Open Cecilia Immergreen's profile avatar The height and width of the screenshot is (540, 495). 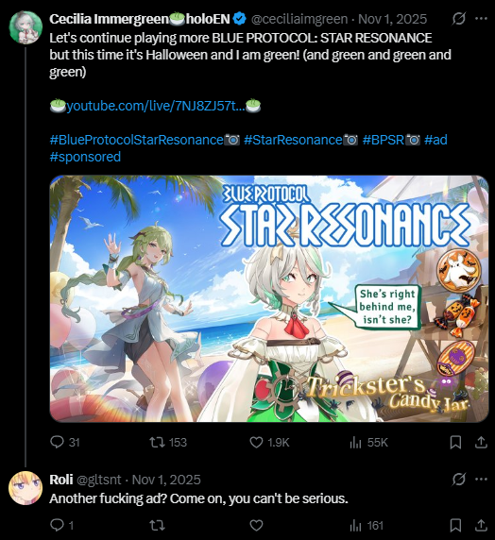click(26, 27)
